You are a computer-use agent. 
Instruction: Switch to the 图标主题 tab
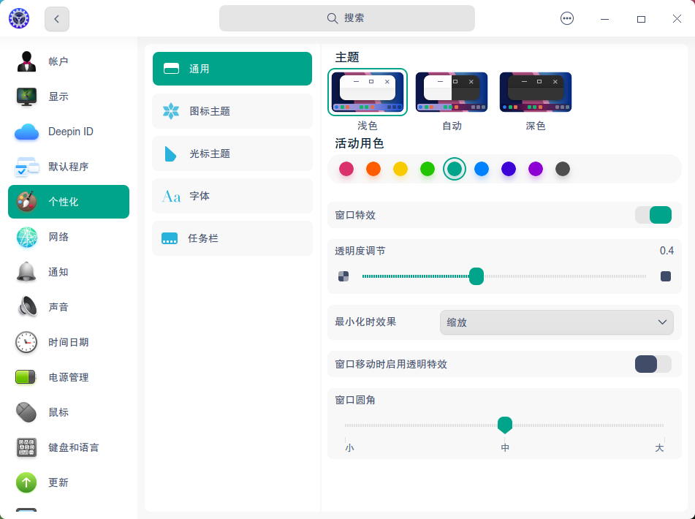232,111
